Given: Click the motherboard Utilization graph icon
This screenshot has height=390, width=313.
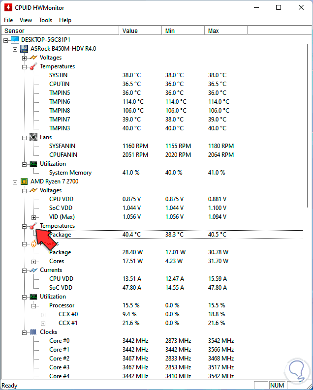Looking at the screenshot, I should 33,164.
